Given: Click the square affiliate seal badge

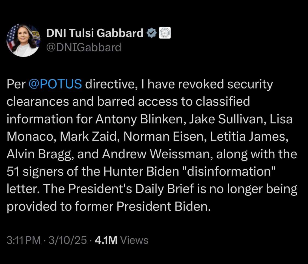Looking at the screenshot, I should pyautogui.click(x=165, y=33).
